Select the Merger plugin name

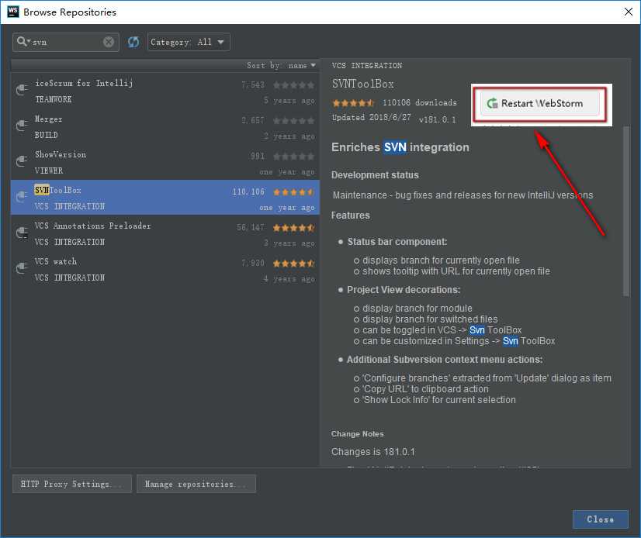pos(49,119)
